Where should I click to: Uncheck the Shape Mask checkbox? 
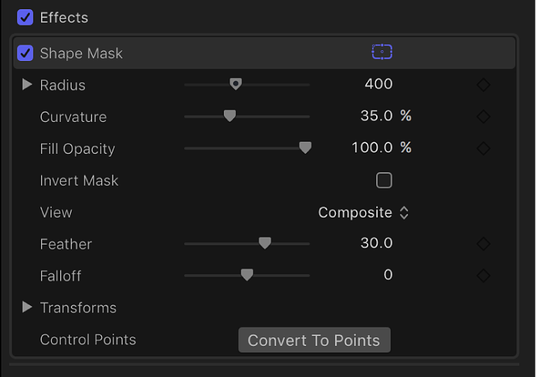26,53
